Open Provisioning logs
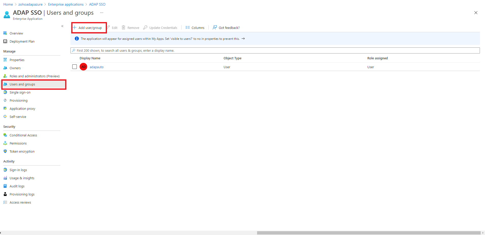Viewport: 485px width, 235px height. tap(22, 194)
